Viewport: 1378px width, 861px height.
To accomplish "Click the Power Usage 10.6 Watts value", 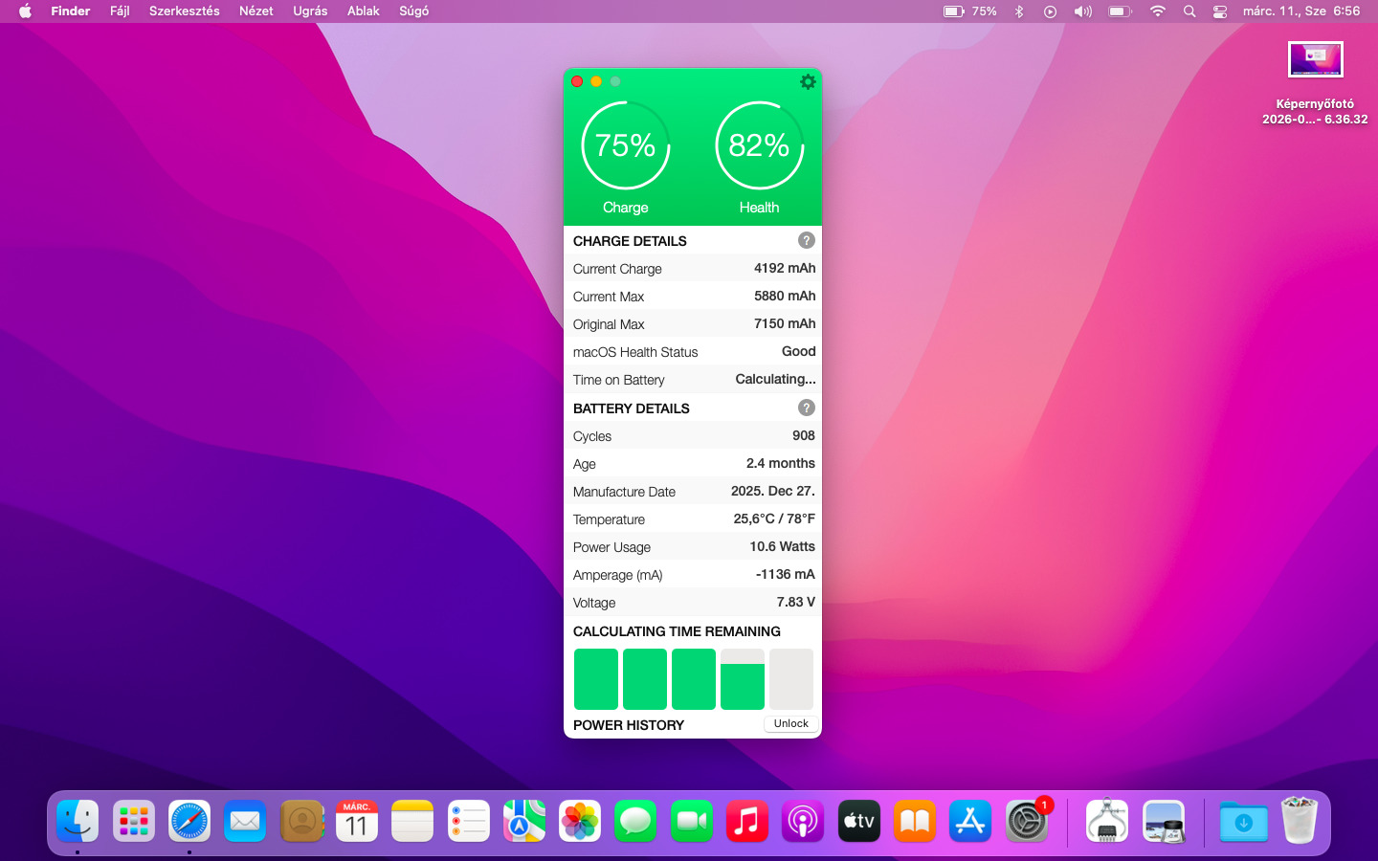I will [782, 546].
